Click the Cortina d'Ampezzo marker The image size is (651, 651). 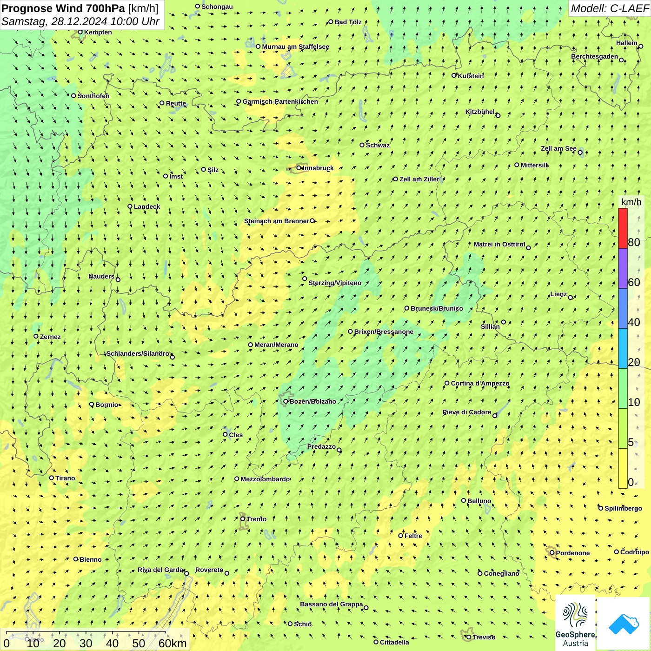point(447,383)
